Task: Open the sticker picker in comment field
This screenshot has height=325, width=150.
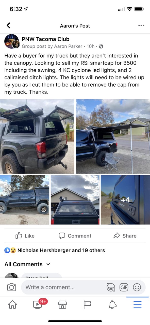Action: [111, 287]
